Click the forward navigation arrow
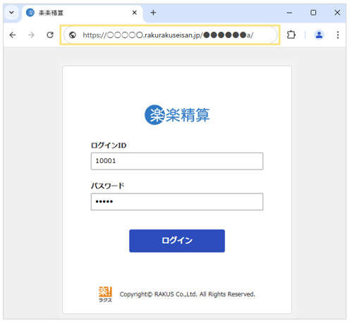352x324 pixels. click(x=31, y=35)
